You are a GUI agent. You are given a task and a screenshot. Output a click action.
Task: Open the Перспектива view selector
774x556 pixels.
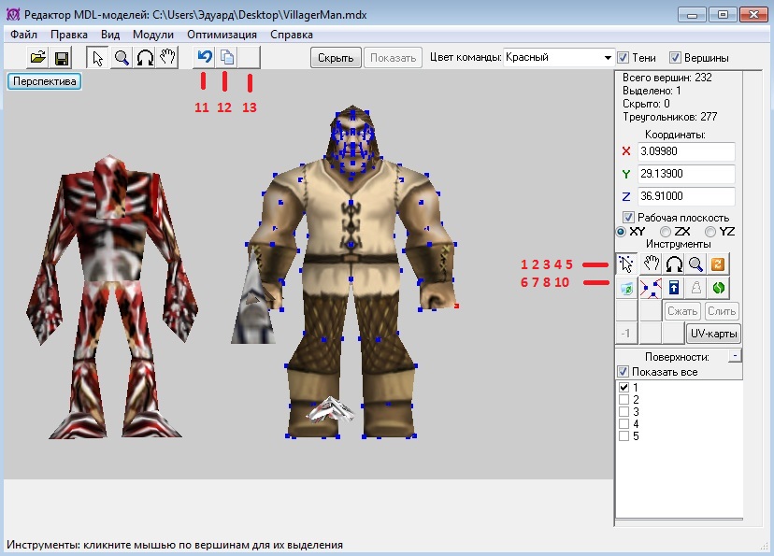click(x=45, y=81)
